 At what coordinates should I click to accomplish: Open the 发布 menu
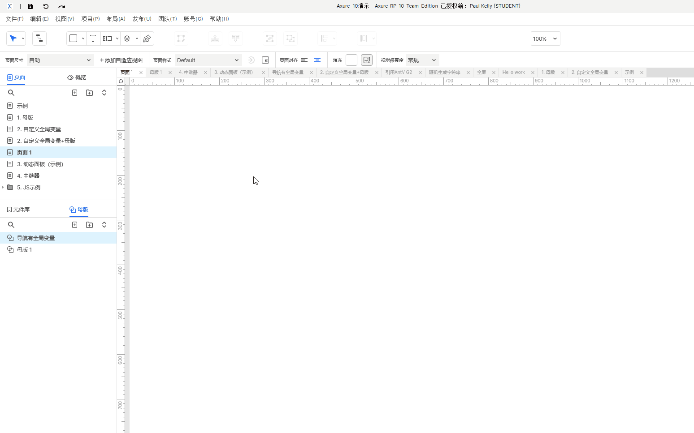tap(142, 19)
